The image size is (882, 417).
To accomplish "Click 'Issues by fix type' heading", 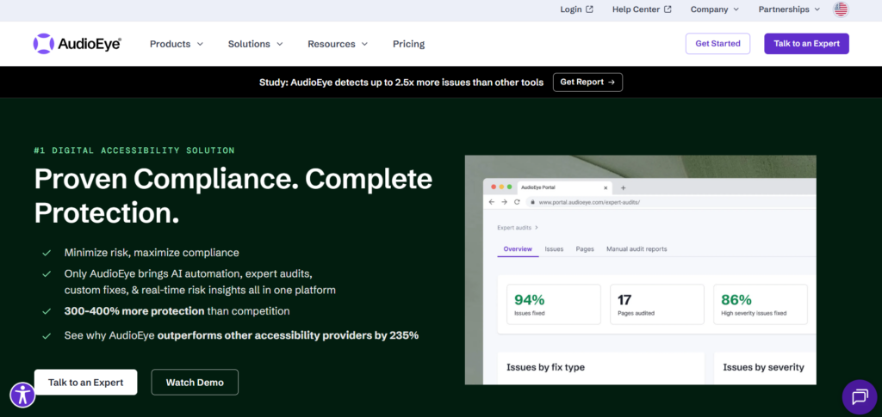I will pos(545,367).
